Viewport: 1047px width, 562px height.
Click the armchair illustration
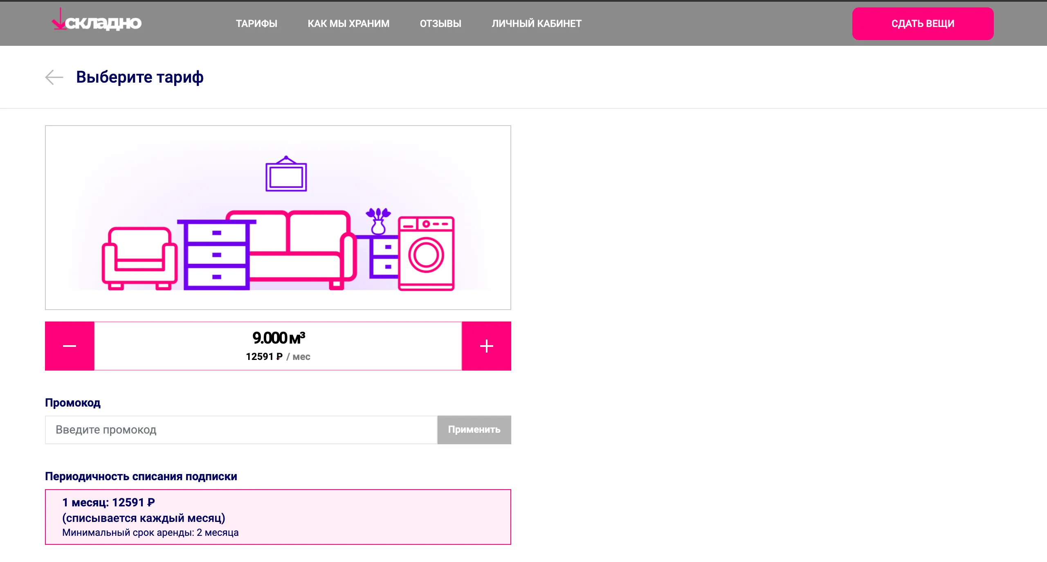(x=139, y=259)
